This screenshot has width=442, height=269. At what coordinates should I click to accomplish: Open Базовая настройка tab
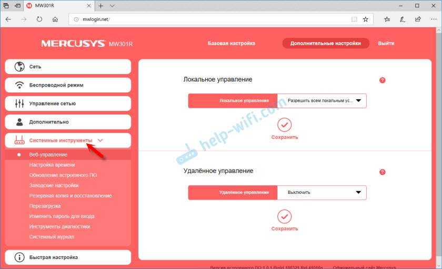click(x=232, y=43)
